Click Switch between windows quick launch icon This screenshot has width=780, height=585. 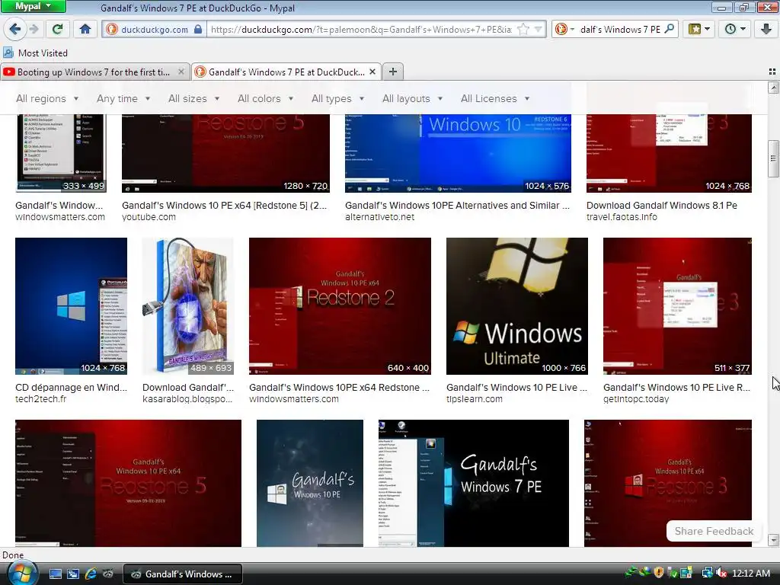(x=72, y=574)
